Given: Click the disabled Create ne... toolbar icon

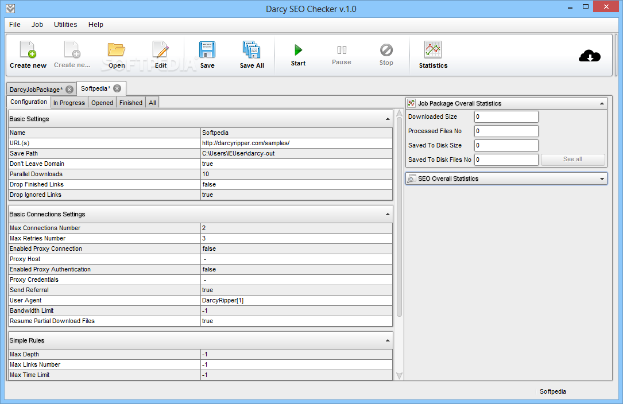Looking at the screenshot, I should 72,50.
